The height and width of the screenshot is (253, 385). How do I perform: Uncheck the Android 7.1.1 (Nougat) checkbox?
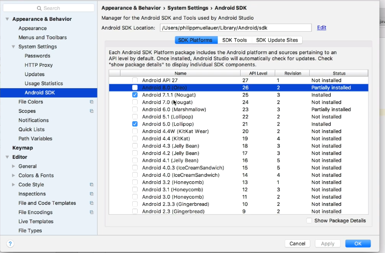135,95
